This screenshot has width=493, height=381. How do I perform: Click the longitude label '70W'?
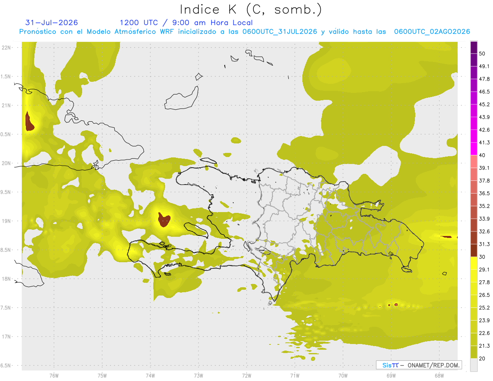[343, 375]
